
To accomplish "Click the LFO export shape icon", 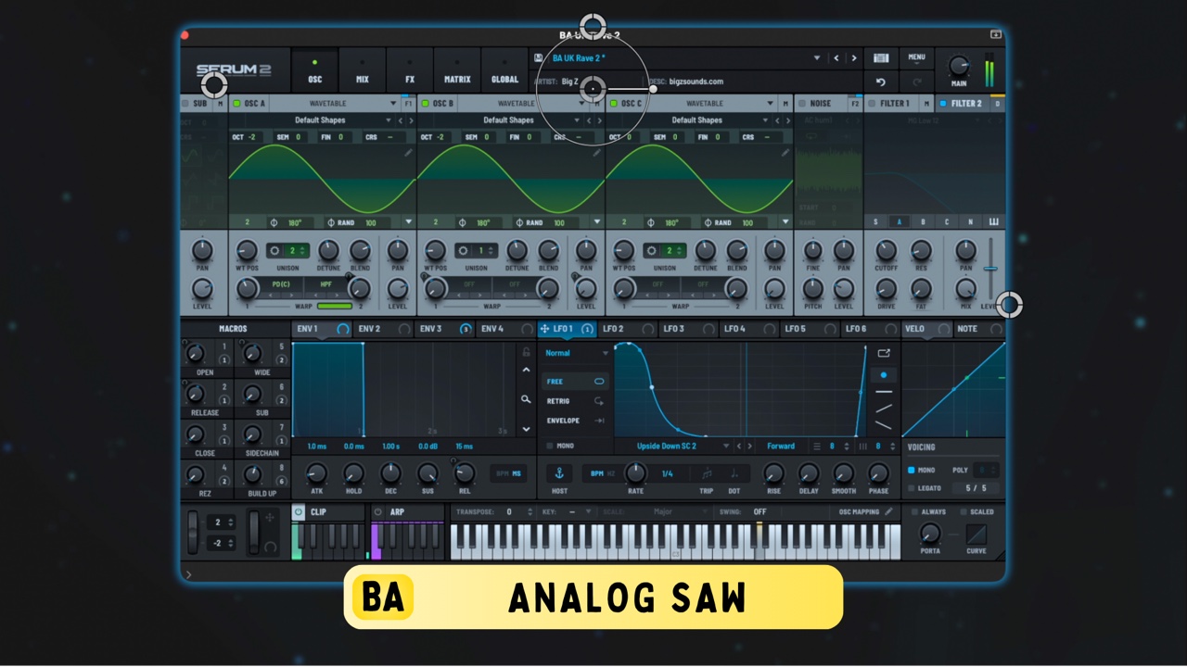I will pyautogui.click(x=883, y=353).
